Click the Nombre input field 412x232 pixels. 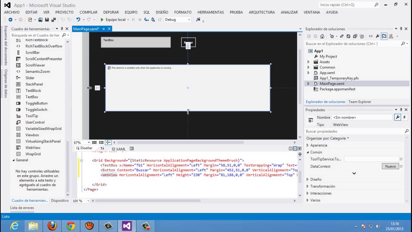click(x=362, y=118)
